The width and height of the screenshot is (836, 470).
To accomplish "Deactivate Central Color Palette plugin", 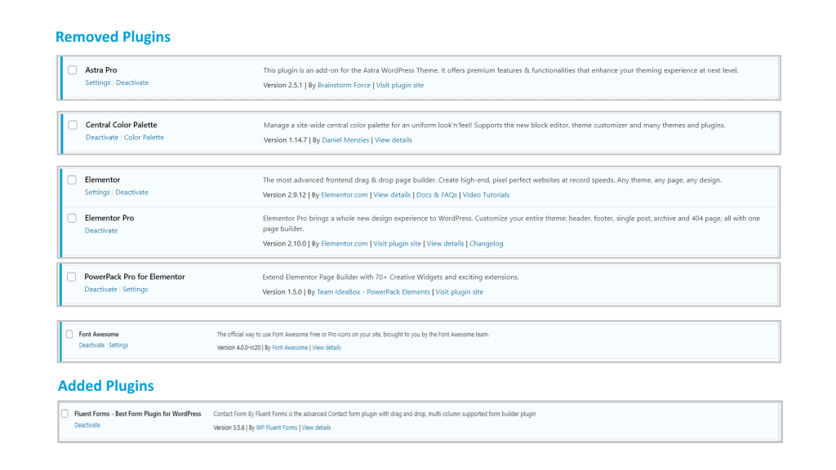I will tap(102, 137).
